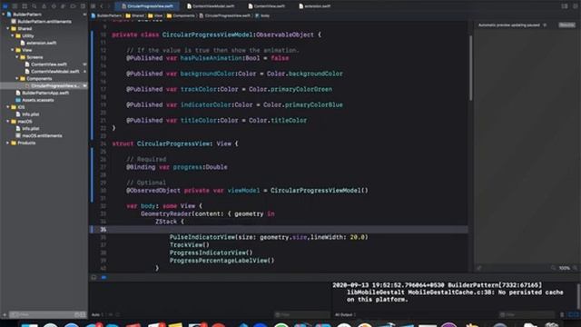The width and height of the screenshot is (581, 327).
Task: Switch to CircularProgressView.swift tab
Action: click(x=147, y=6)
